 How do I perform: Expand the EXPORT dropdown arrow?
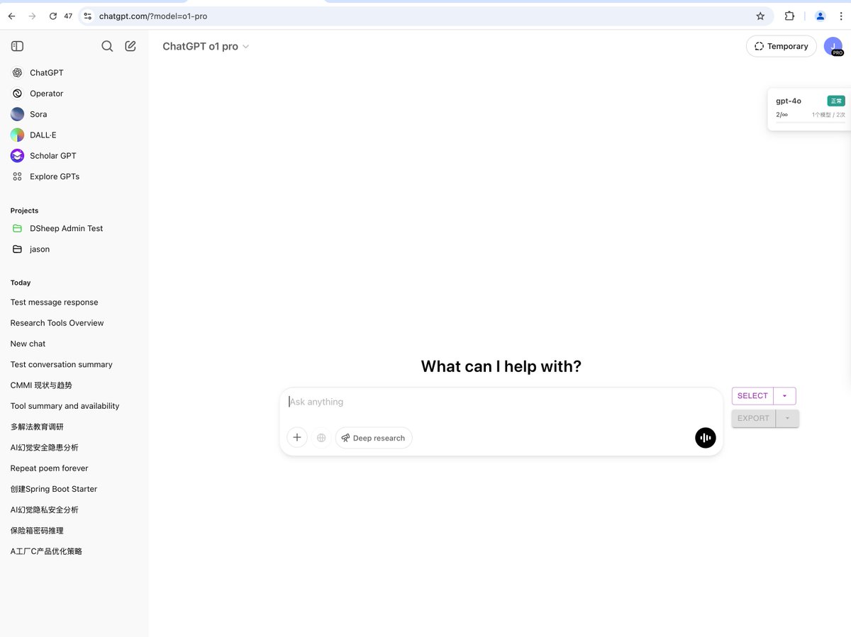click(x=787, y=419)
